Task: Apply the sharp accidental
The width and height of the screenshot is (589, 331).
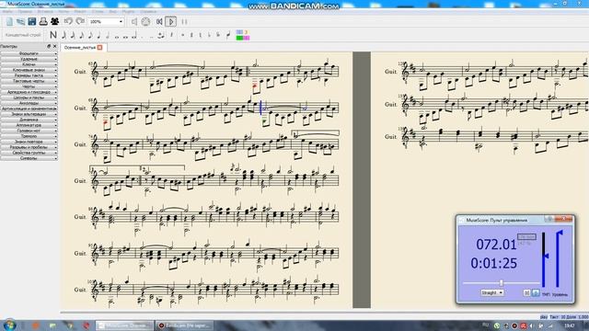Action: [191, 35]
